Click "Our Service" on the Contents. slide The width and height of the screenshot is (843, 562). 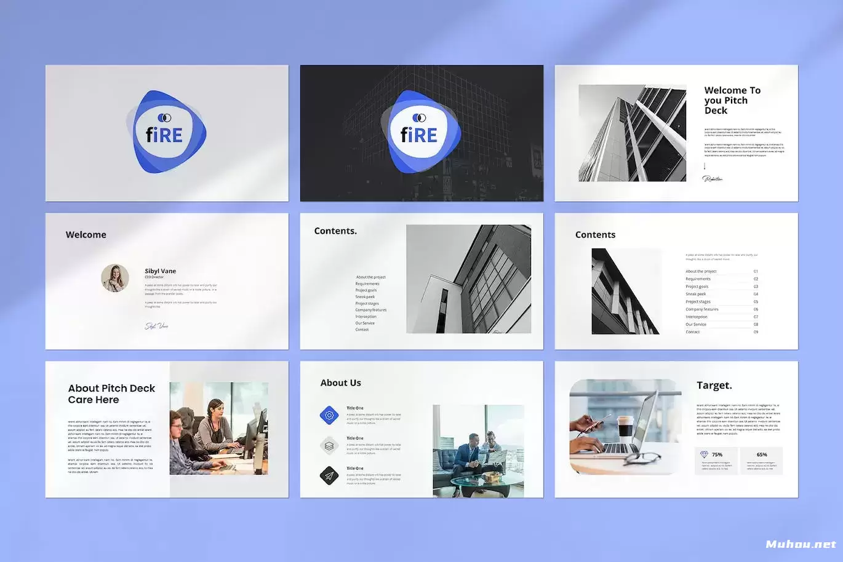click(365, 323)
